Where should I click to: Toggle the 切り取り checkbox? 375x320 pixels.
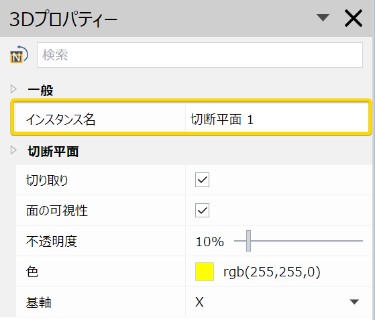202,180
